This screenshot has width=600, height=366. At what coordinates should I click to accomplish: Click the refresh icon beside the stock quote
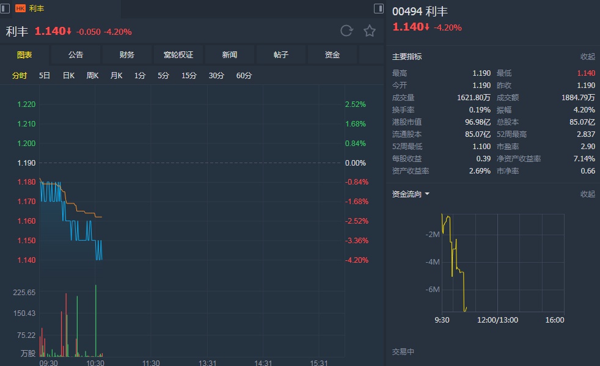tap(346, 31)
